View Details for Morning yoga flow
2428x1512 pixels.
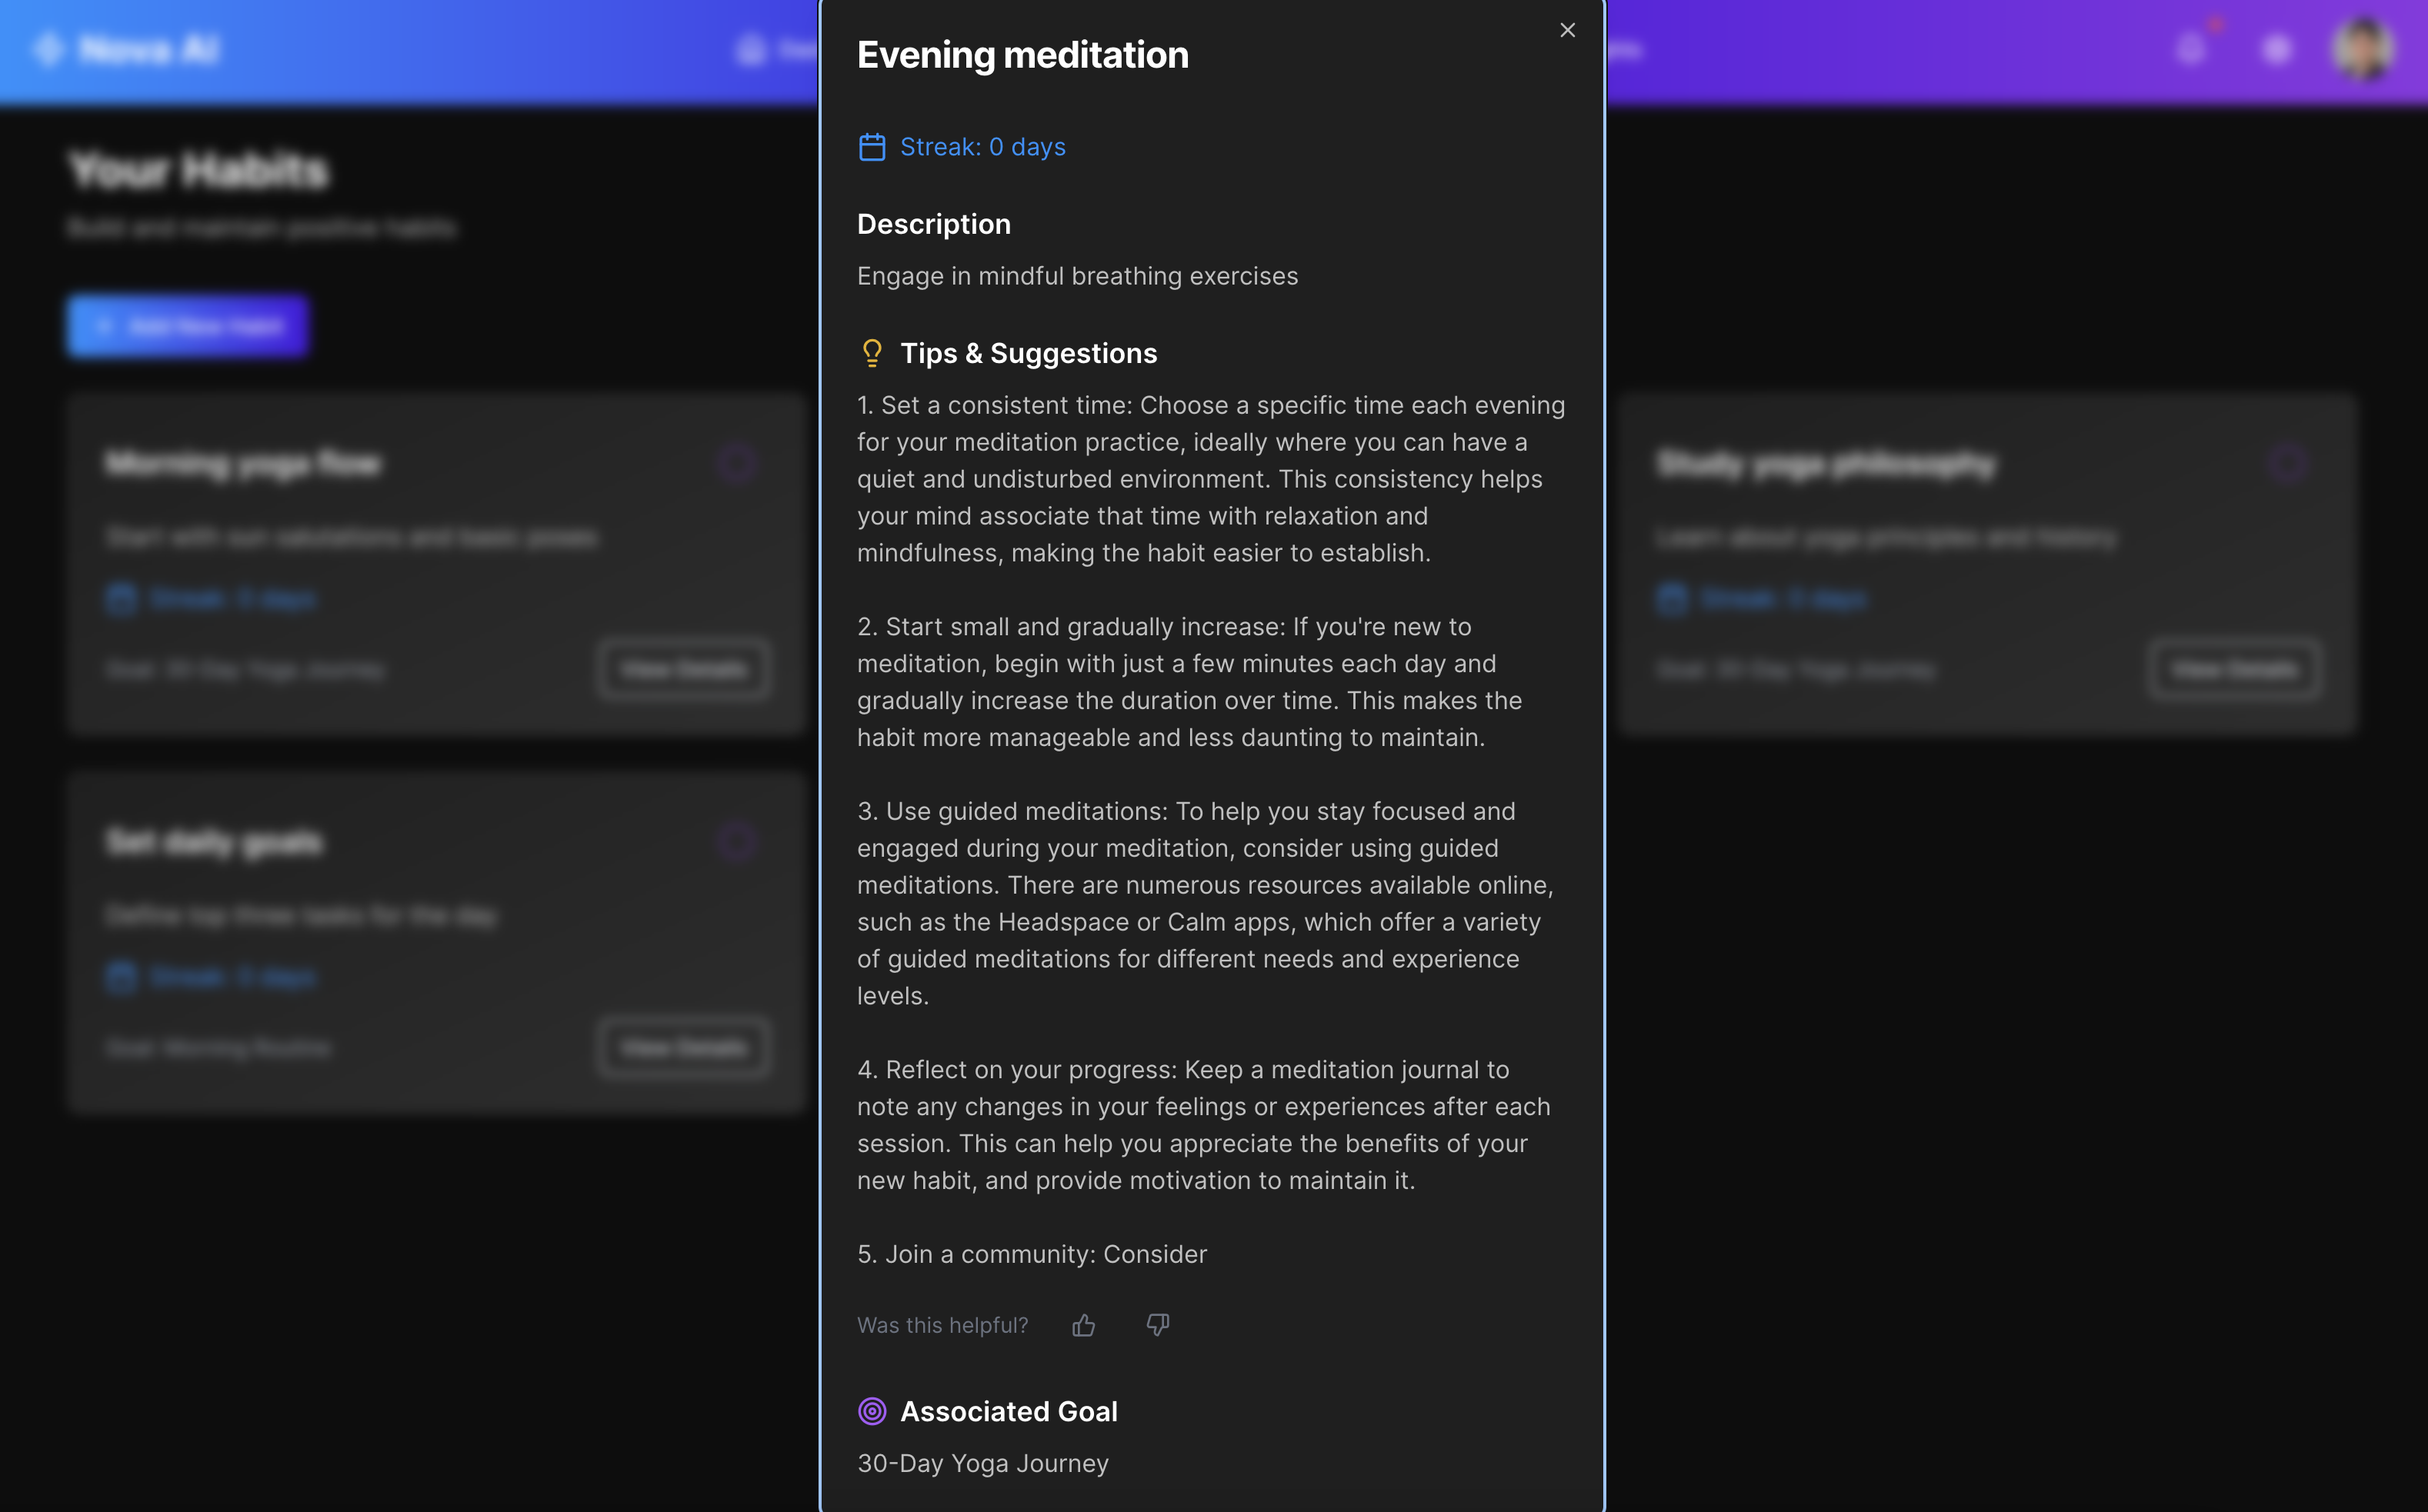(684, 669)
